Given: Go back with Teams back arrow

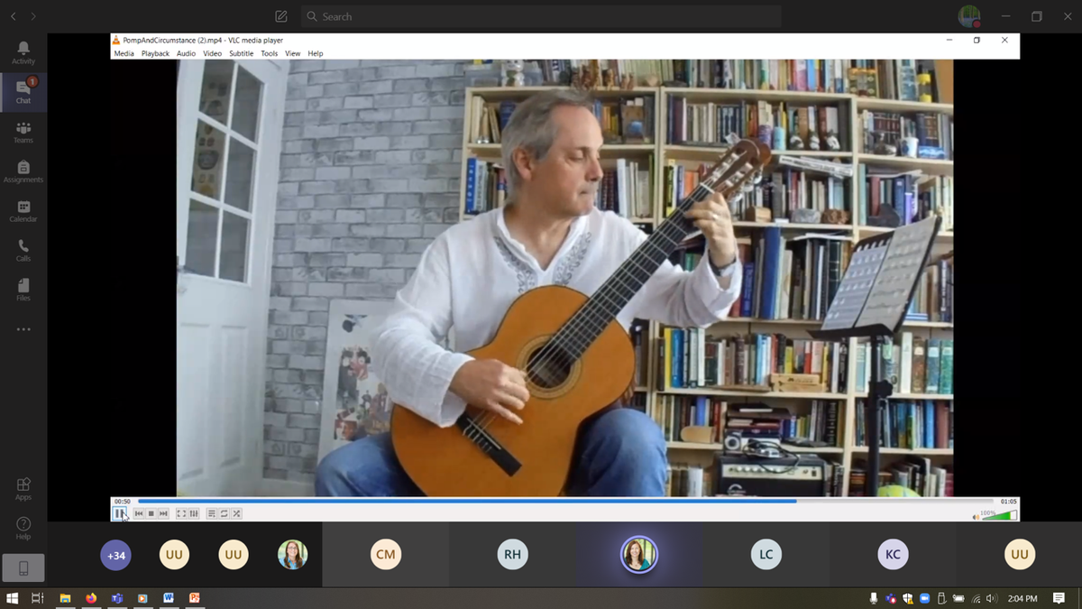Looking at the screenshot, I should click(14, 16).
